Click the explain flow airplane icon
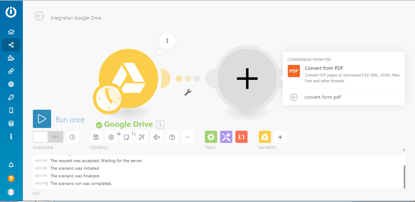Image resolution: width=415 pixels, height=202 pixels. point(157,137)
